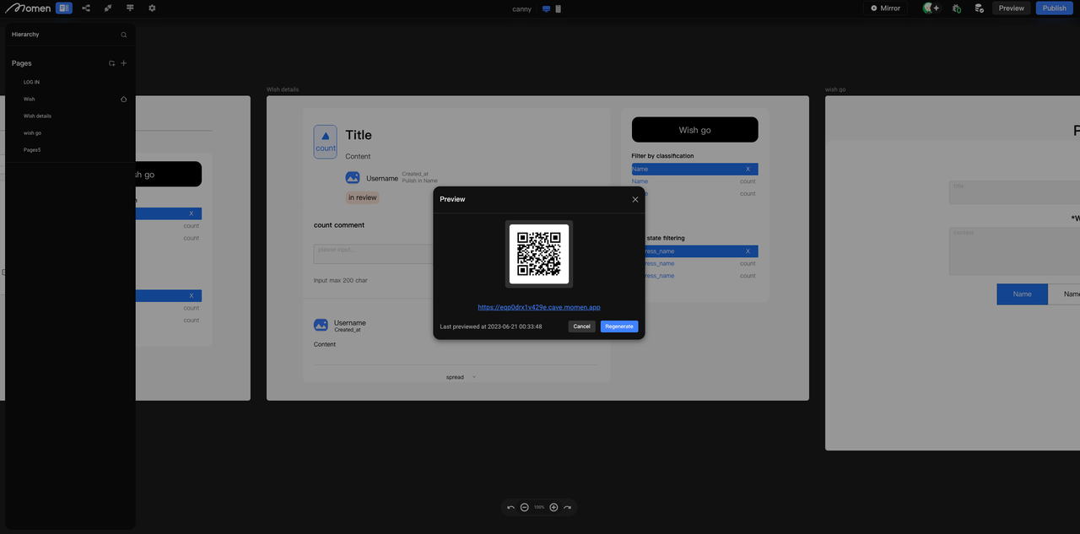The height and width of the screenshot is (534, 1080).
Task: Expand the spread dropdown
Action: (x=461, y=377)
